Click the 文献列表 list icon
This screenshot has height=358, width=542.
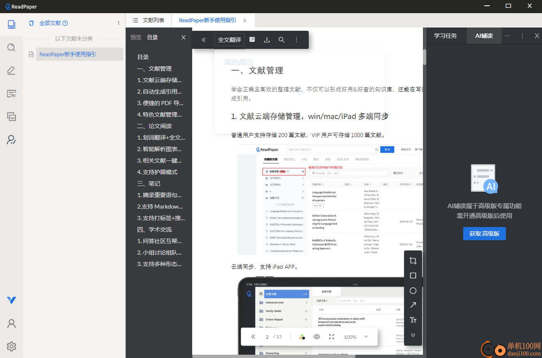[135, 21]
